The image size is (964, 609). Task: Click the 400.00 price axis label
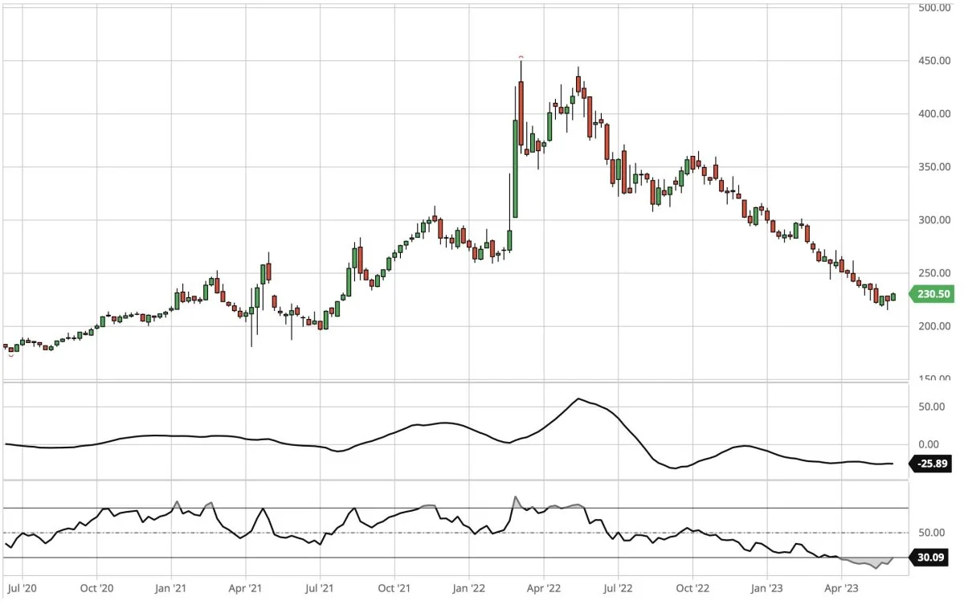[x=933, y=114]
